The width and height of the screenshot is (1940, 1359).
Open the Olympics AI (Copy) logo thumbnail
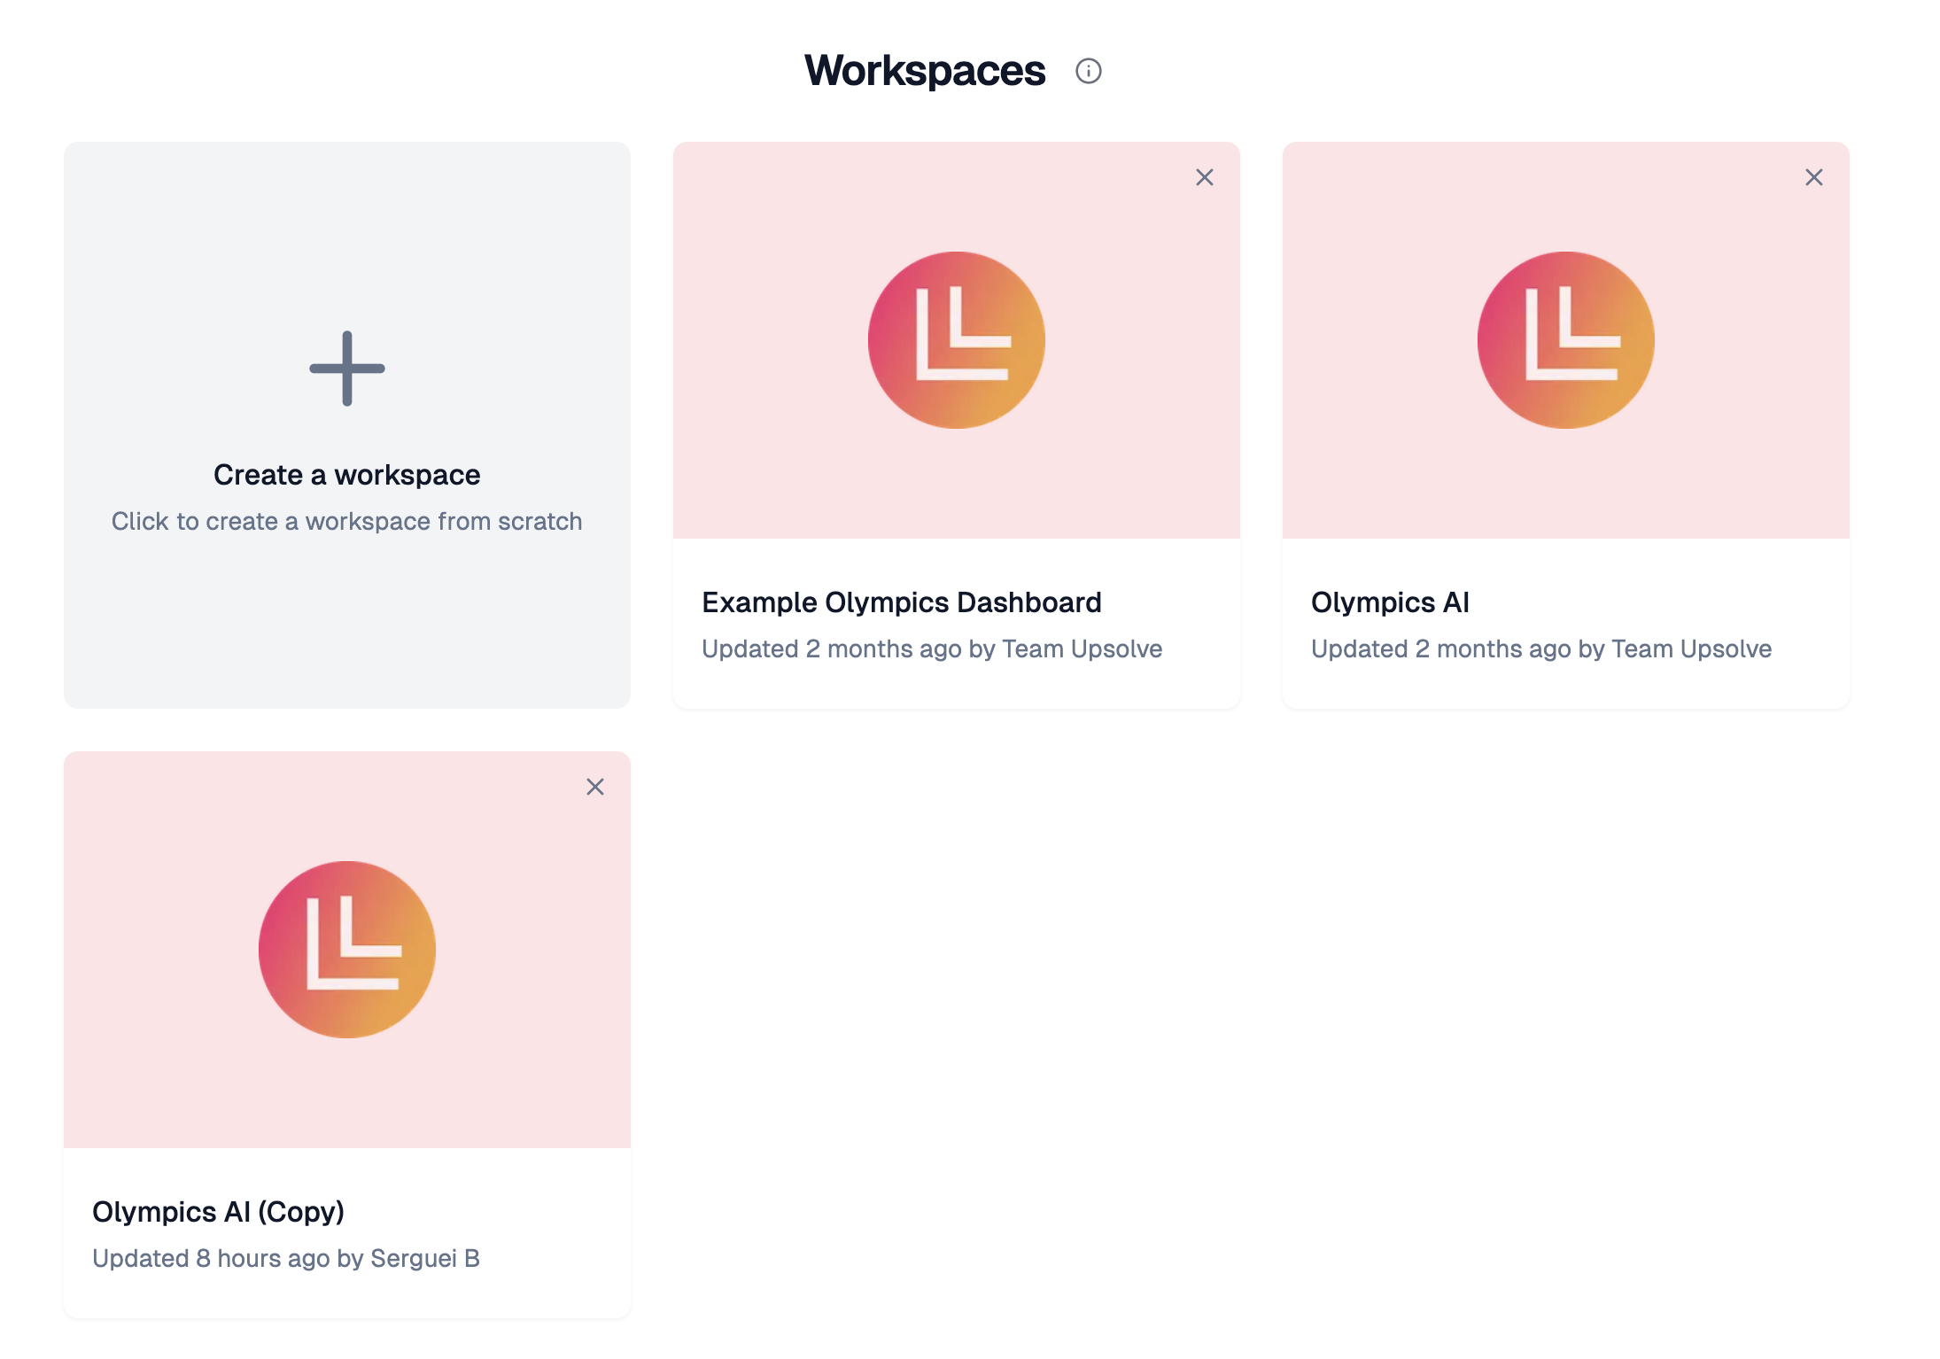pos(347,950)
